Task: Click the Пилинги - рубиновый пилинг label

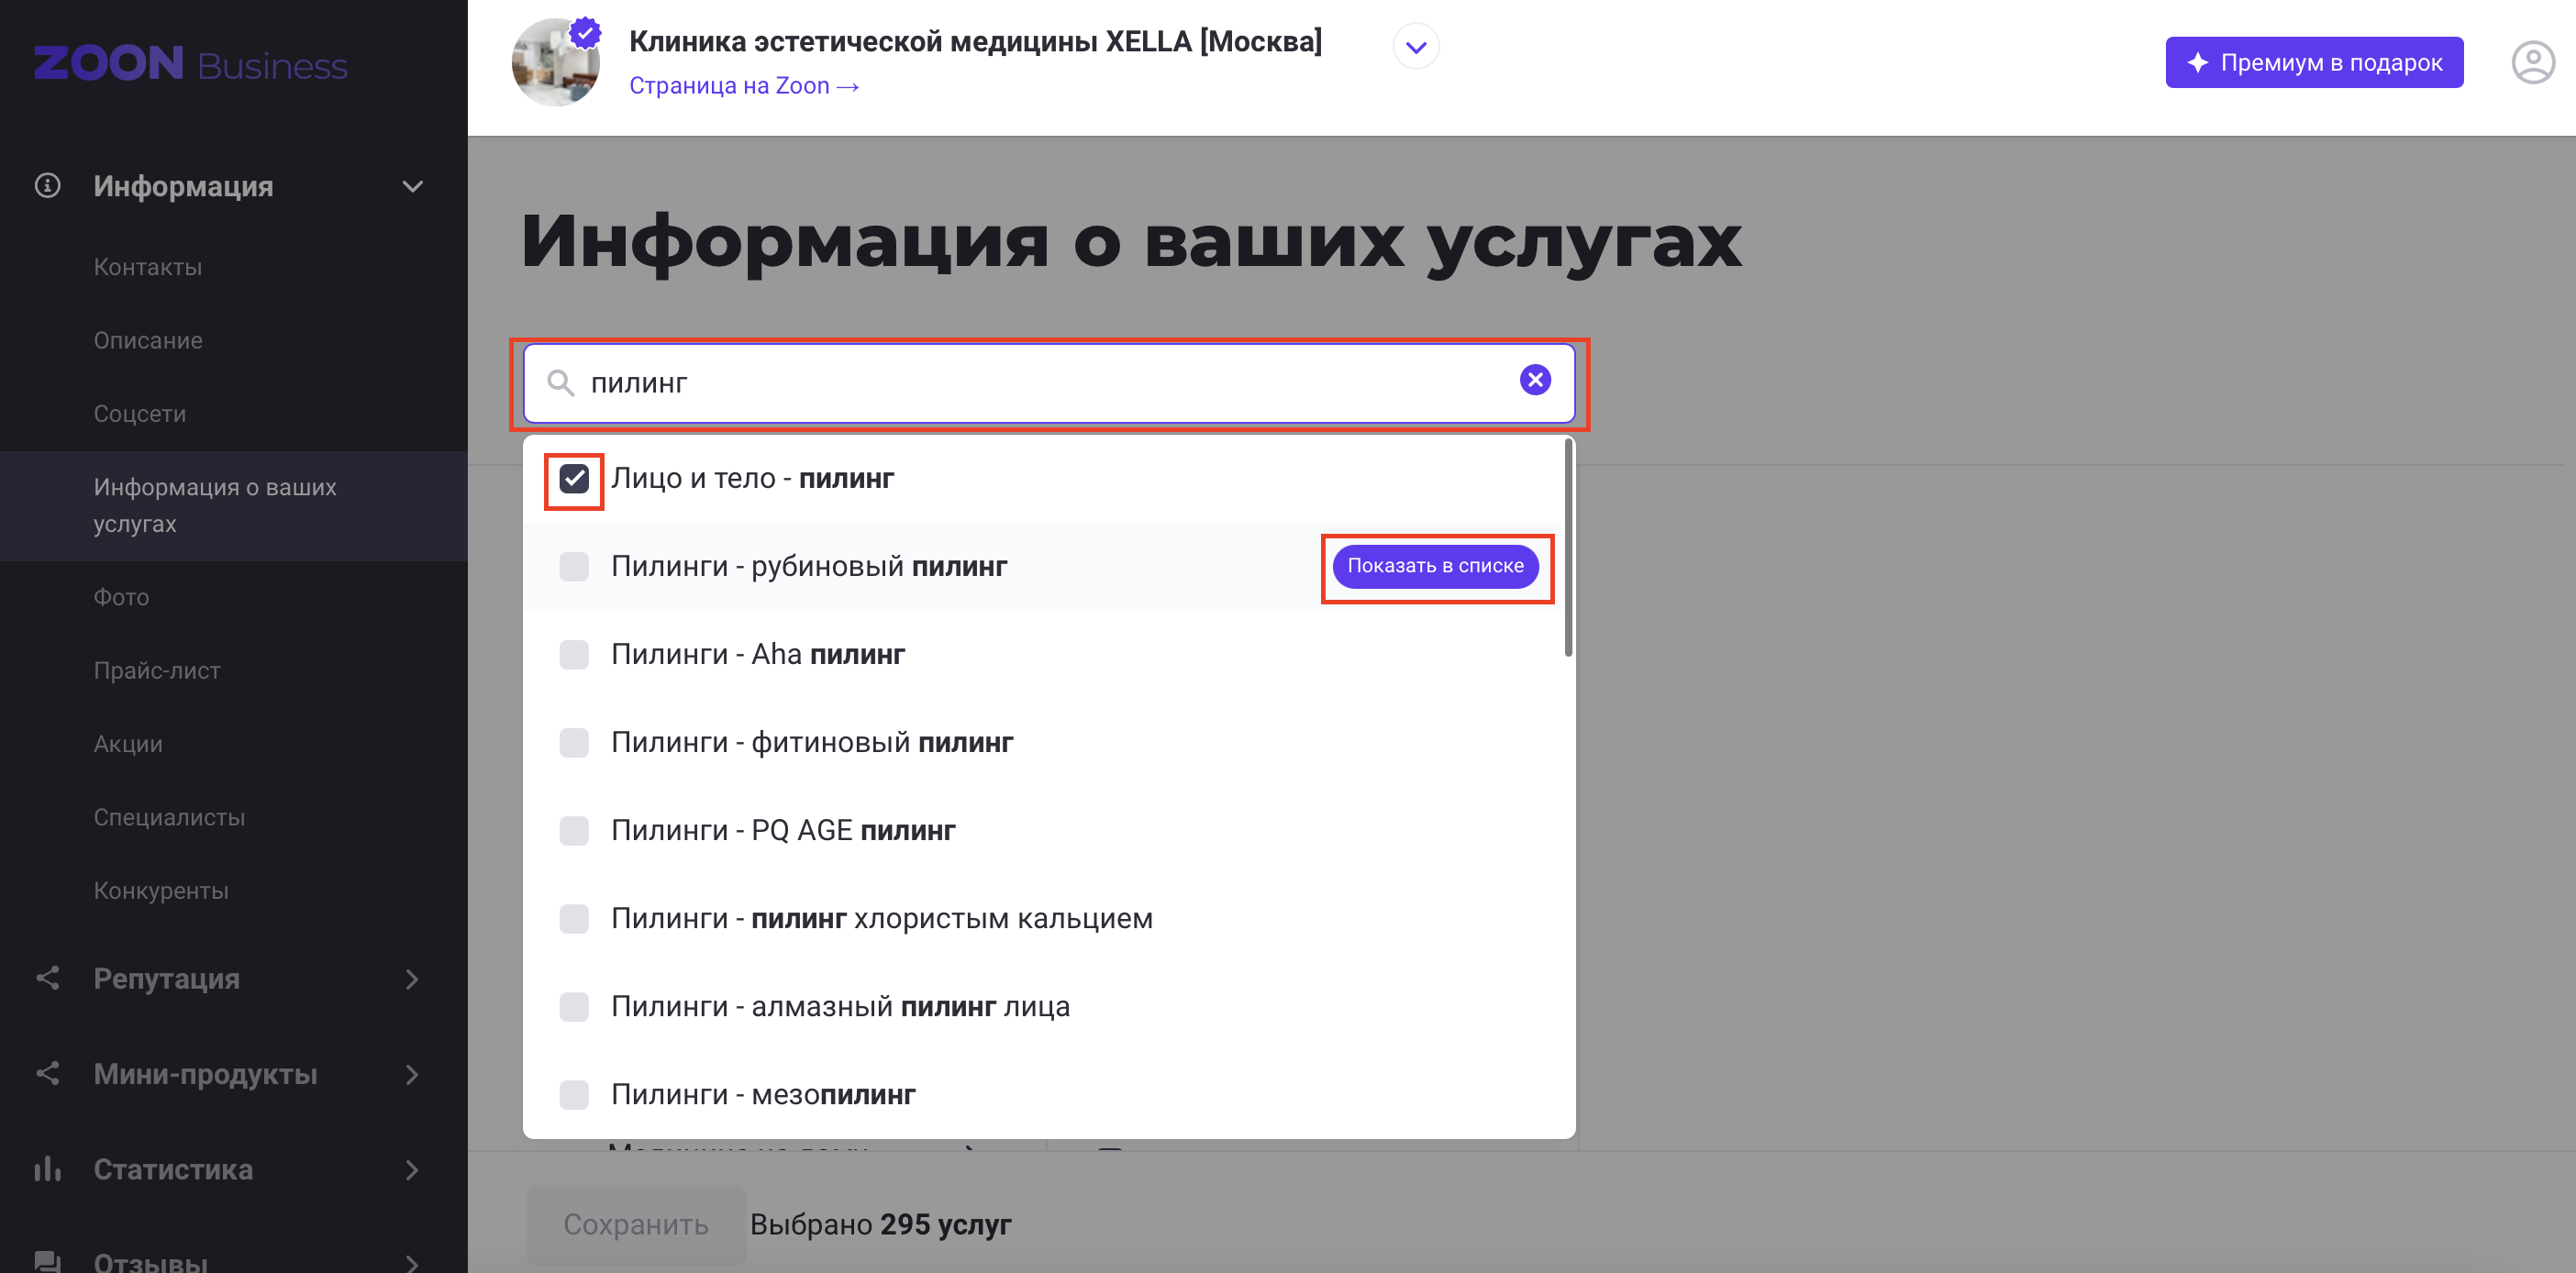Action: tap(809, 566)
